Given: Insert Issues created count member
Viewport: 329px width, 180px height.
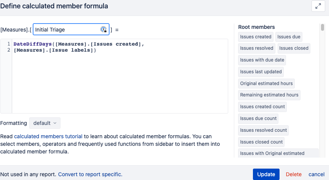Looking at the screenshot, I should tap(262, 107).
